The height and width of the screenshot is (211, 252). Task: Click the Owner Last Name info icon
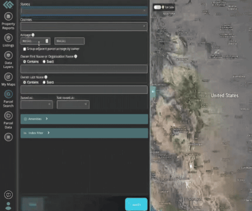point(46,77)
